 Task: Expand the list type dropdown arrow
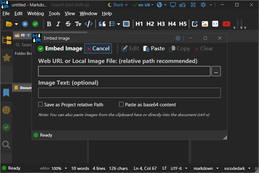[118, 24]
